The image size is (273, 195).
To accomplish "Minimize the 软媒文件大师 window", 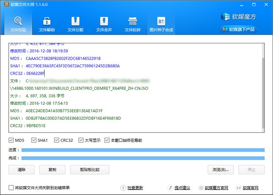I will point(242,5).
